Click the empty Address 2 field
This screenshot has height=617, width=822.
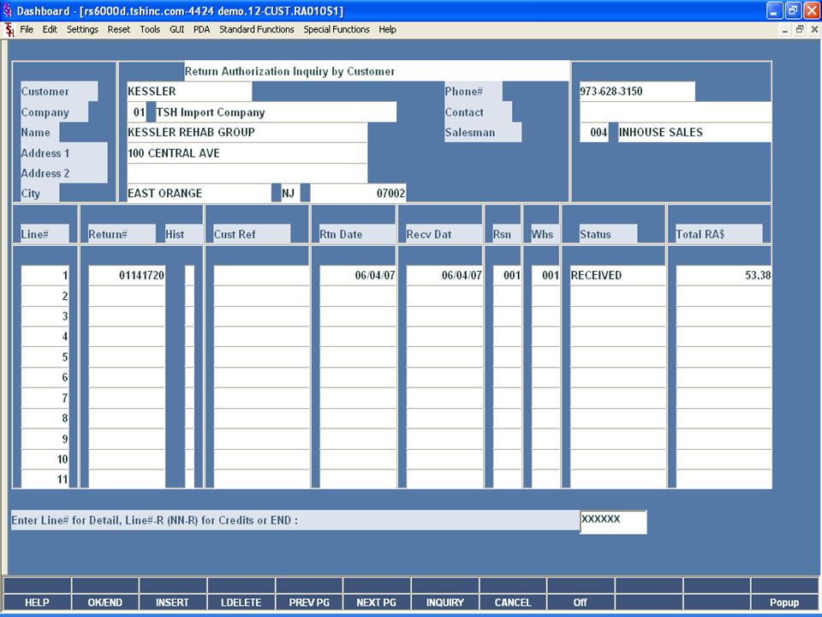[x=247, y=173]
